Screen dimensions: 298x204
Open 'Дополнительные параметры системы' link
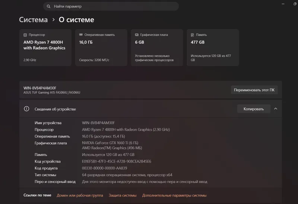point(174,195)
